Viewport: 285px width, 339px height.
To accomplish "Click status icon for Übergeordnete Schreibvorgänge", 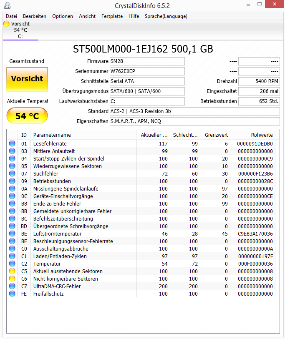I will click(12, 226).
